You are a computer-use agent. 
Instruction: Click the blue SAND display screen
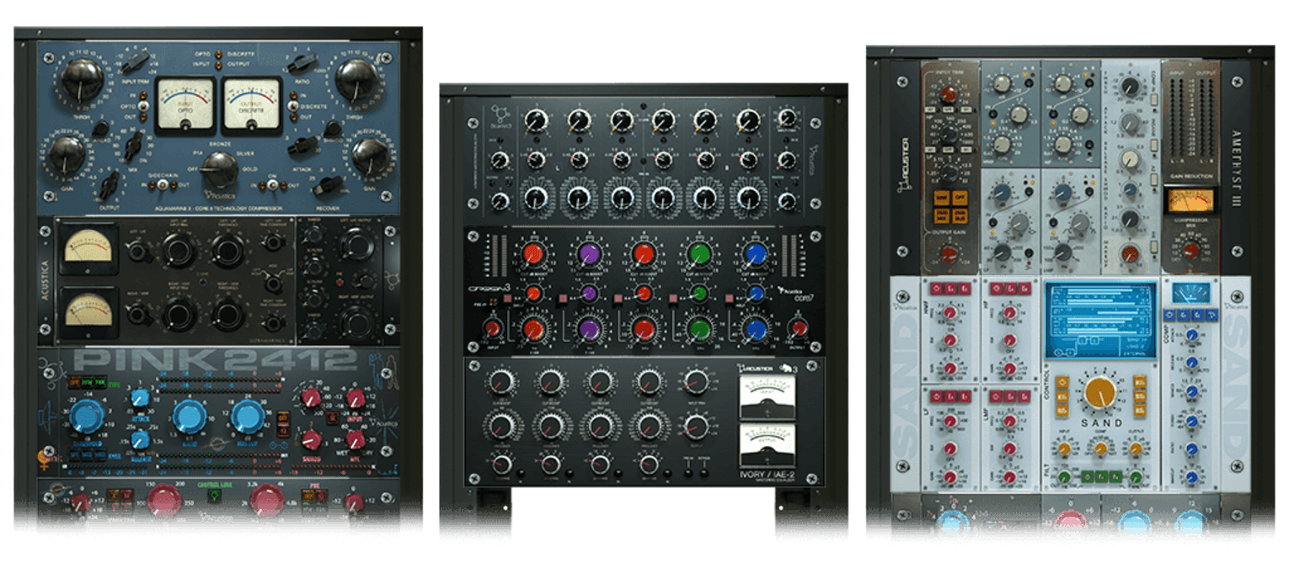coord(1101,321)
